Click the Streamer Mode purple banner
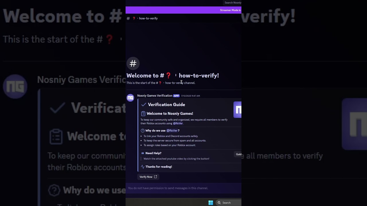 (x=183, y=10)
